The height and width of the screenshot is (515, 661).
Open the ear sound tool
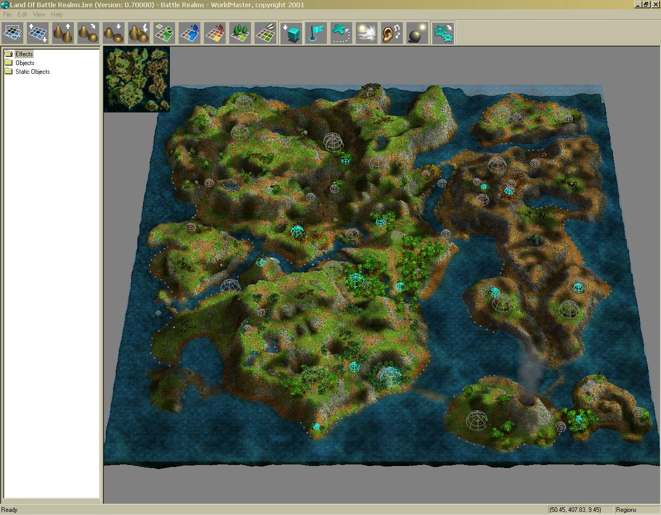(x=392, y=33)
